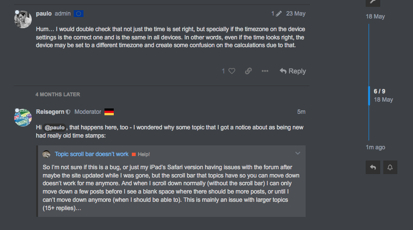The width and height of the screenshot is (413, 230).
Task: Open paulo's avatar profile card
Action: [x=23, y=18]
